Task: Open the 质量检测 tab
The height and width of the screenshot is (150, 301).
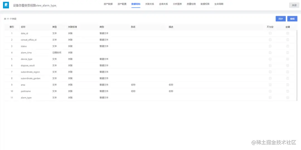Action: (x=191, y=4)
